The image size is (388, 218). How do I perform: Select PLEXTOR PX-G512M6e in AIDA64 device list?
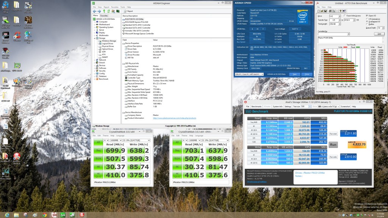pyautogui.click(x=135, y=19)
